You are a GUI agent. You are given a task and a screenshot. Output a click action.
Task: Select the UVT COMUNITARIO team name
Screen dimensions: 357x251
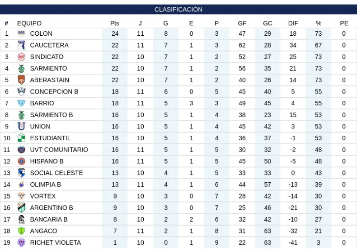pos(59,150)
